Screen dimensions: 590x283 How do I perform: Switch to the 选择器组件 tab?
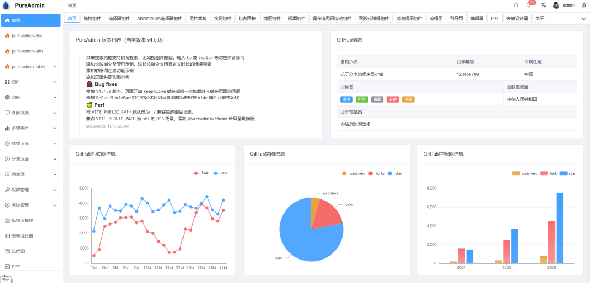click(x=119, y=19)
